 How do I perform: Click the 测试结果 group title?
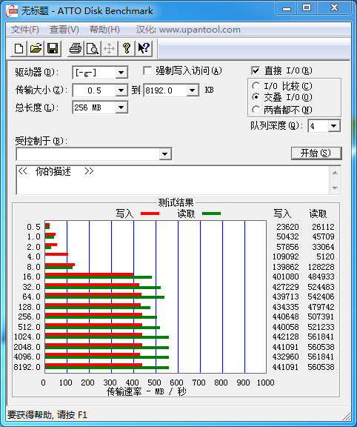click(176, 203)
